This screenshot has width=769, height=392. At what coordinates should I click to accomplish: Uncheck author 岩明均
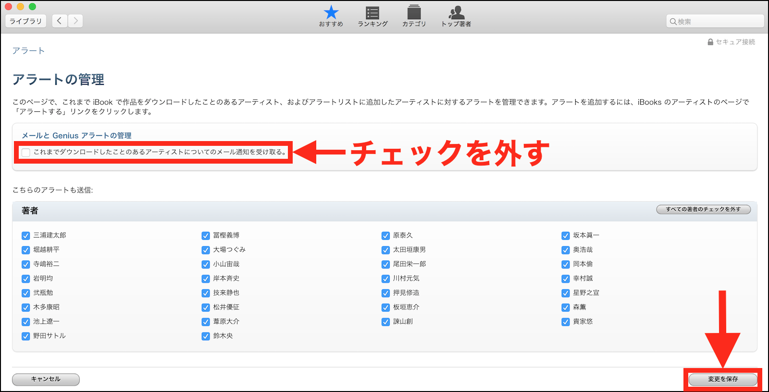tap(26, 279)
